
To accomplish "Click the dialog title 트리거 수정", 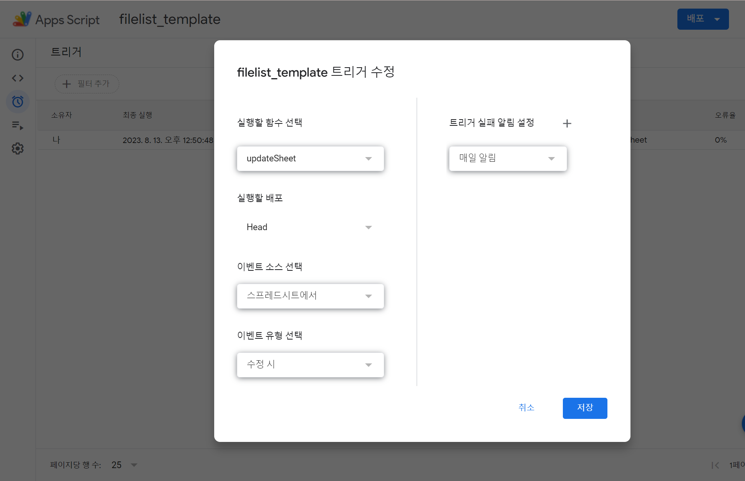I will [316, 72].
